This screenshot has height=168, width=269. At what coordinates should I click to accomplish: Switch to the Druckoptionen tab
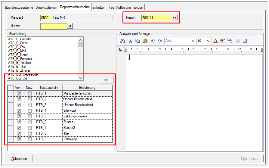point(46,7)
